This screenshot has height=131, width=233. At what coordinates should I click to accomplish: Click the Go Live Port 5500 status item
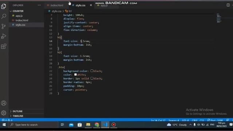click(215, 120)
